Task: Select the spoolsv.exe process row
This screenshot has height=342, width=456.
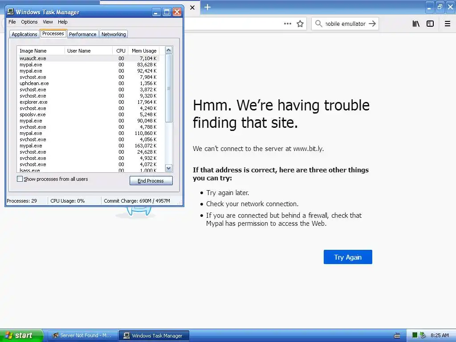Action: pos(89,114)
